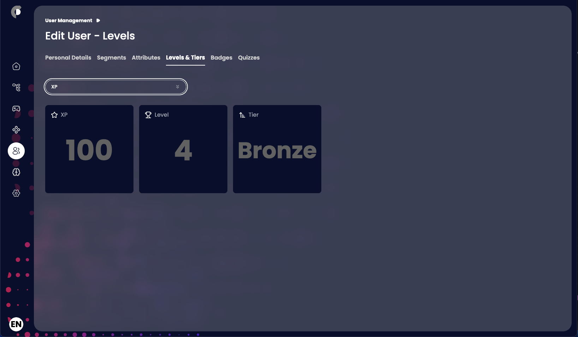Viewport: 578px width, 337px height.
Task: Click the app logo in sidebar
Action: (16, 12)
